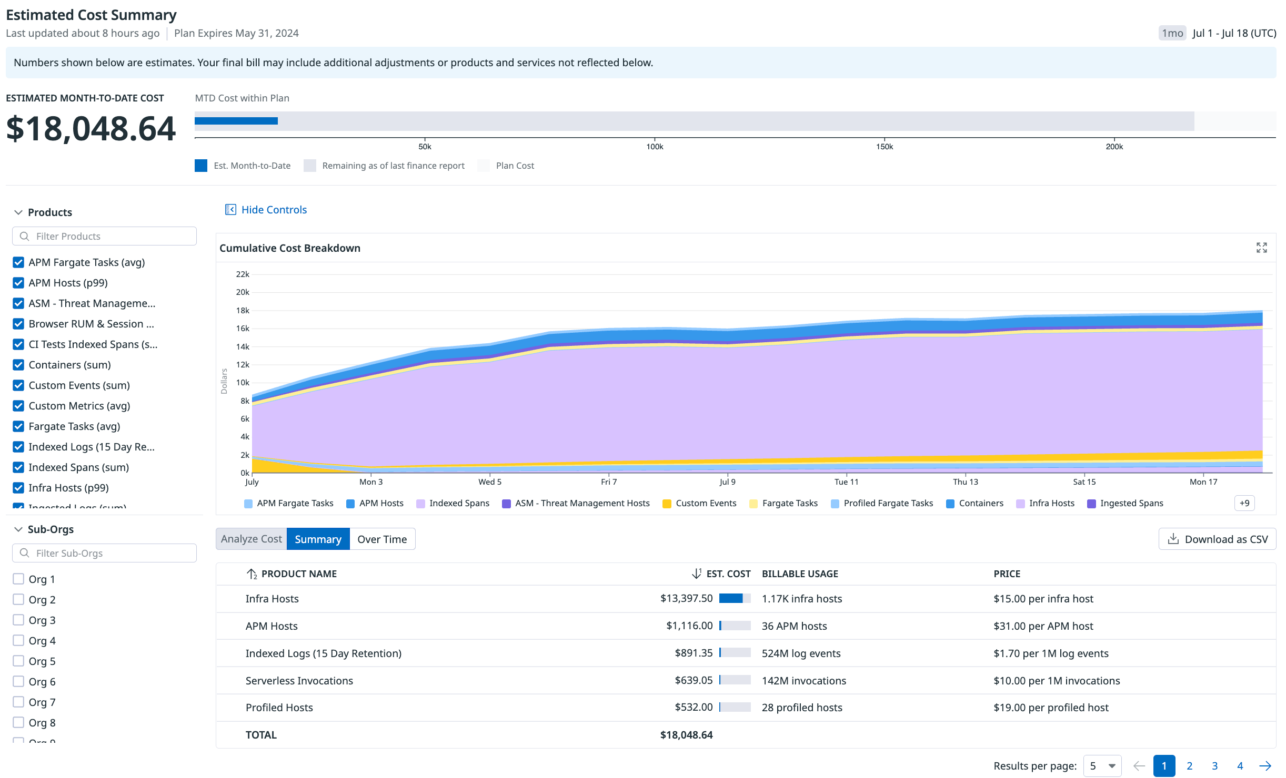Click the magnifier icon in Filter Products

point(24,236)
